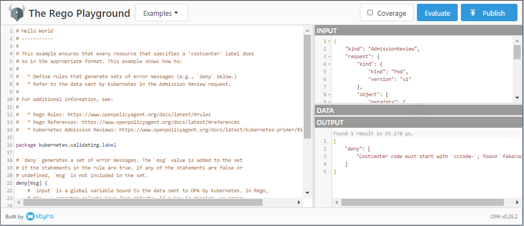
Task: Click the Costcenter code error message
Action: [439, 156]
